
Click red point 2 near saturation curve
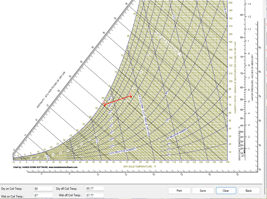click(x=105, y=105)
